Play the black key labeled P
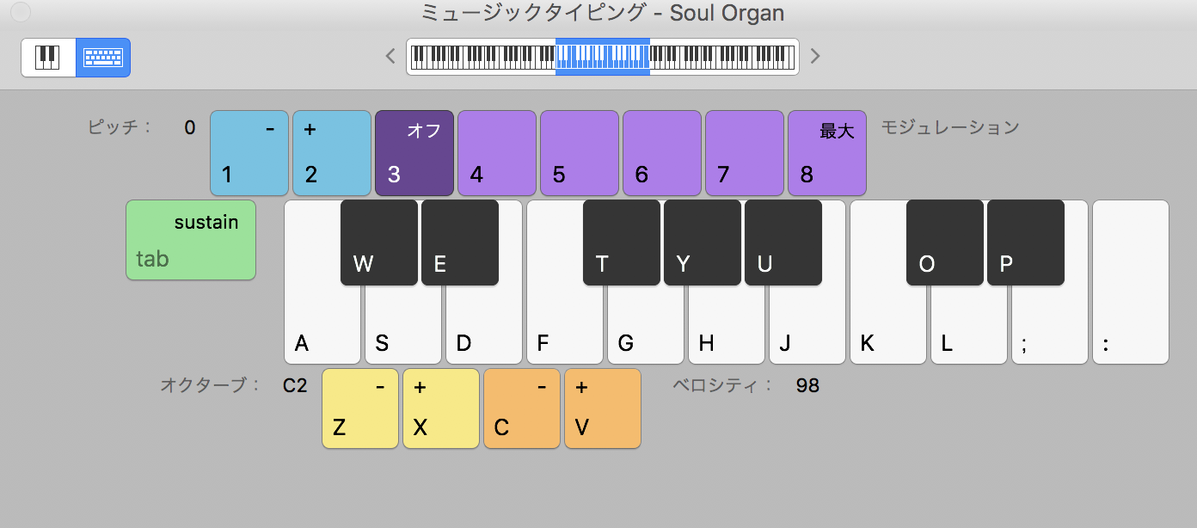 [x=1026, y=243]
